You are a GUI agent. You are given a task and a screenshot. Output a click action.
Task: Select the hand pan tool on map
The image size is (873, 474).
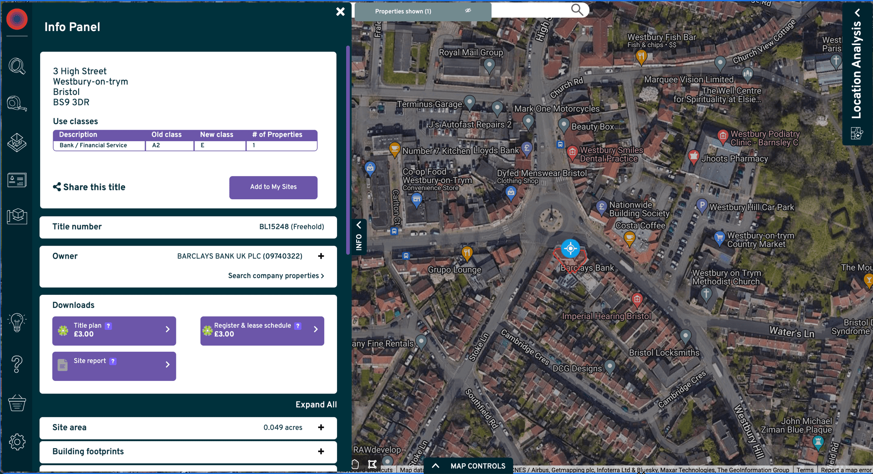tap(355, 464)
